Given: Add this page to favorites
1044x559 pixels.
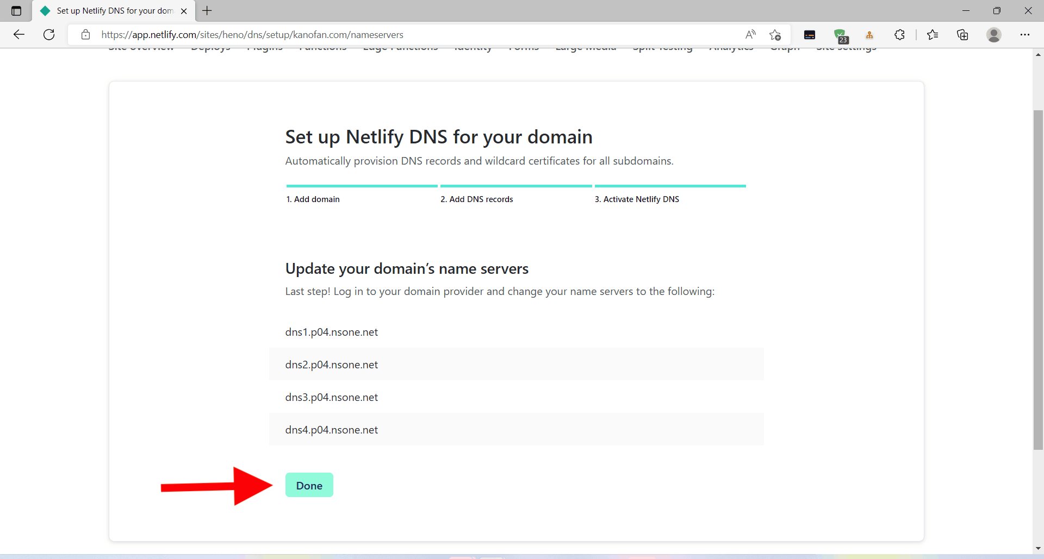Looking at the screenshot, I should (x=775, y=34).
